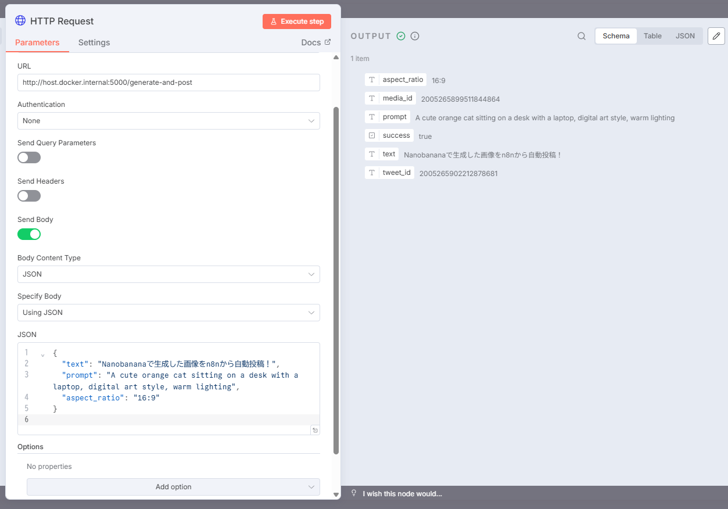Image resolution: width=728 pixels, height=509 pixels.
Task: Click the lightbulb icon in the bottom bar
Action: (354, 493)
